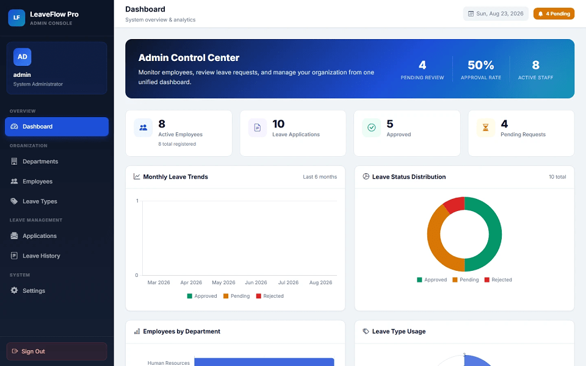Screen dimensions: 586x366
Task: Toggle Rejected legend under the donut chart
Action: (x=498, y=280)
